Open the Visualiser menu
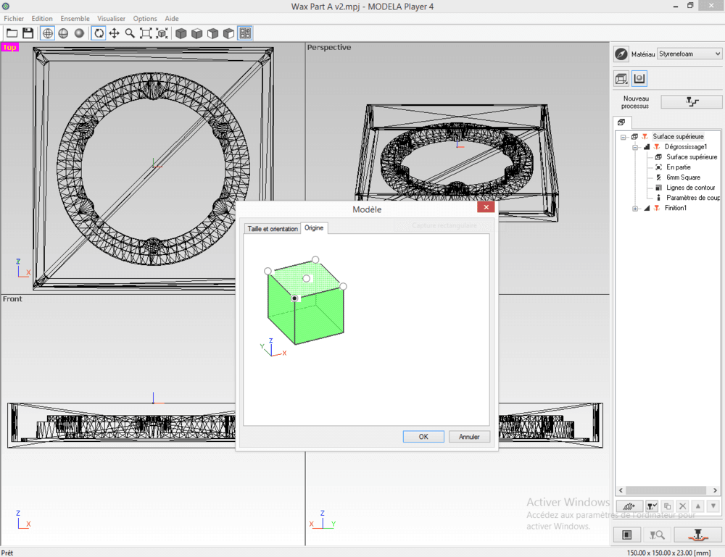This screenshot has height=557, width=725. click(x=111, y=19)
